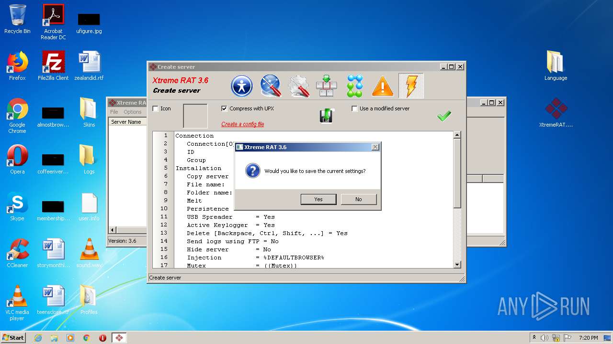Screen dimensions: 613x344
Task: Open the globe with screwdriver toolbar icon
Action: [x=270, y=86]
